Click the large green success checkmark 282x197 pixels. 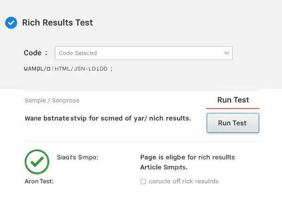tap(37, 162)
